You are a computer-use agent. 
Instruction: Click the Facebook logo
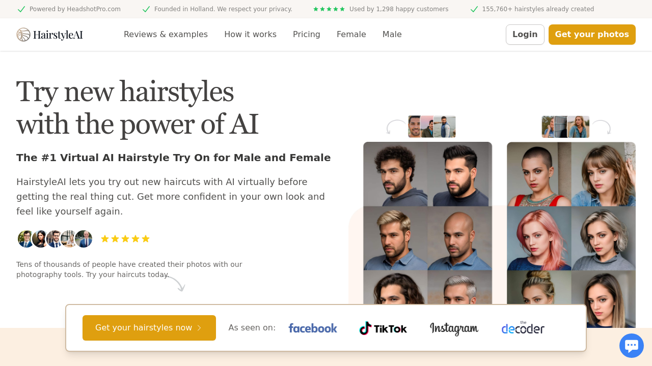(312, 328)
